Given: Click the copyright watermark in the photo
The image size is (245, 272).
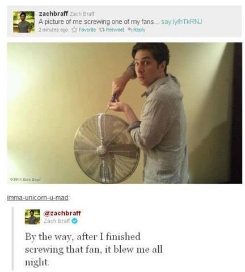Looking at the screenshot, I should point(26,178).
